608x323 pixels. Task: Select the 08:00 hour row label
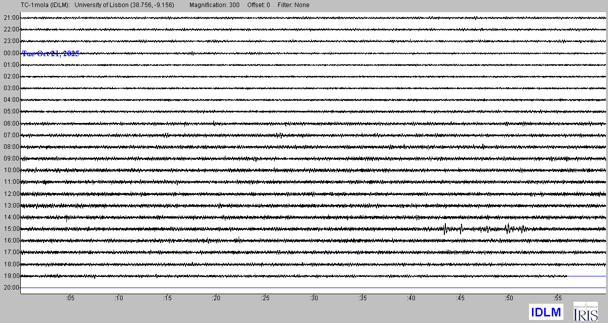[x=11, y=147]
